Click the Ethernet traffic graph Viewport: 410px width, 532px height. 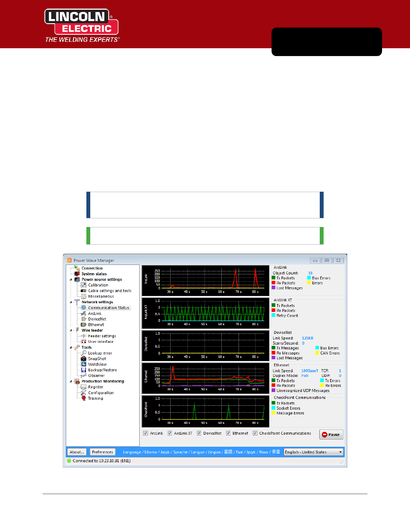point(205,378)
